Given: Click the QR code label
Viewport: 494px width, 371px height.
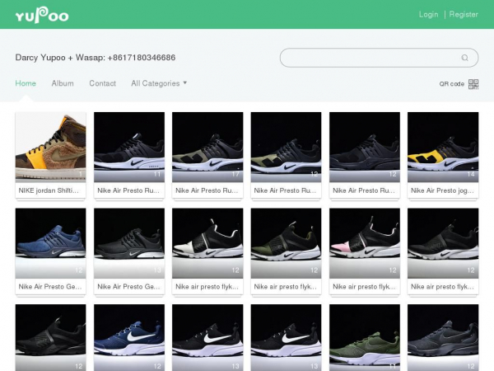Looking at the screenshot, I should [452, 84].
